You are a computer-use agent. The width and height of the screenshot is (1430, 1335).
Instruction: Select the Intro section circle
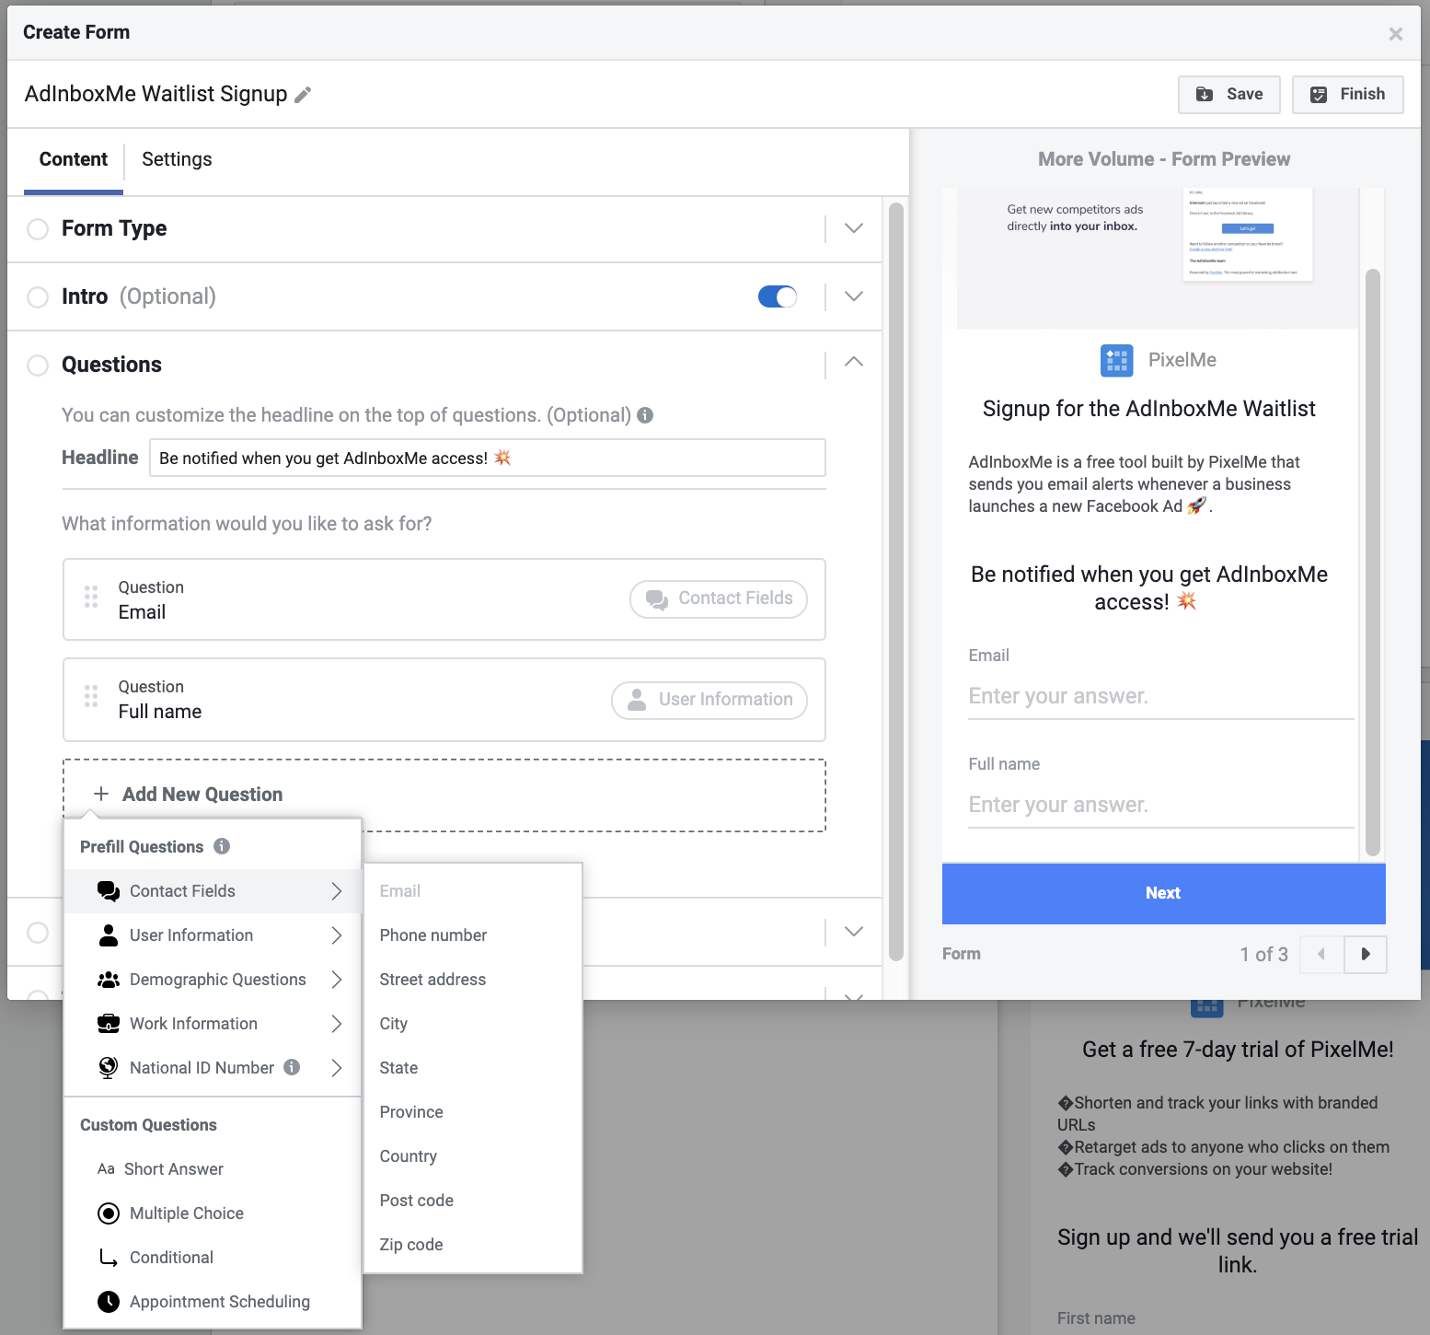pos(38,297)
